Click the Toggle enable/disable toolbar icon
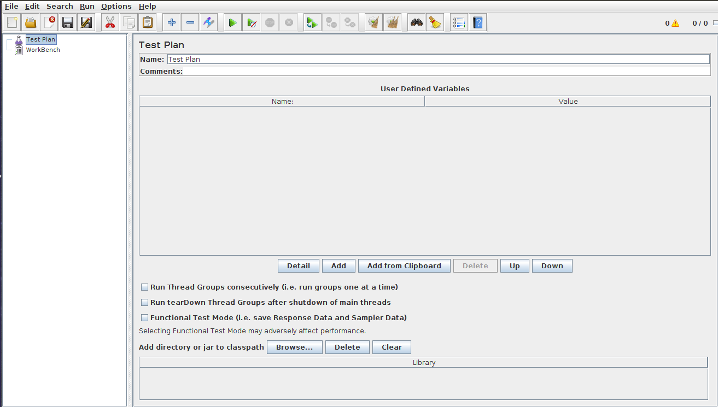 [209, 23]
